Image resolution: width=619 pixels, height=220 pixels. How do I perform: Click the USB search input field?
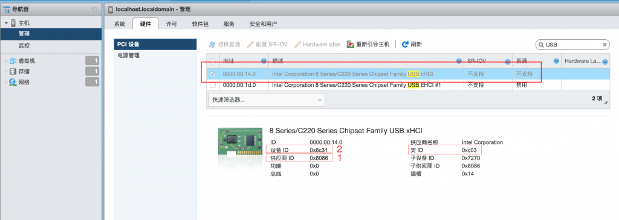coord(572,45)
